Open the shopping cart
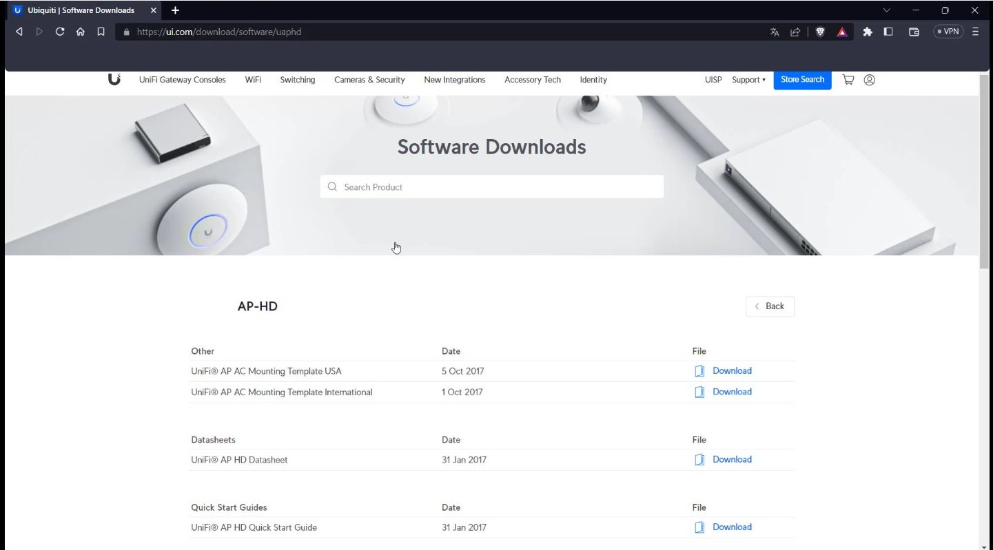The height and width of the screenshot is (550, 993). tap(848, 80)
